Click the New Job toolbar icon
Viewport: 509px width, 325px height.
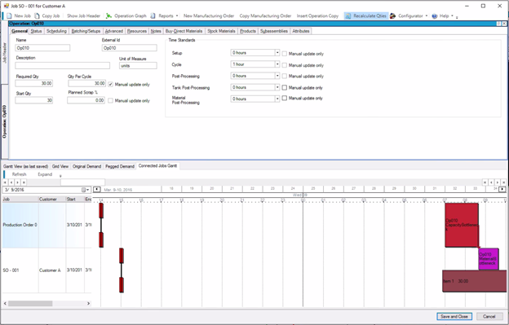pyautogui.click(x=9, y=15)
